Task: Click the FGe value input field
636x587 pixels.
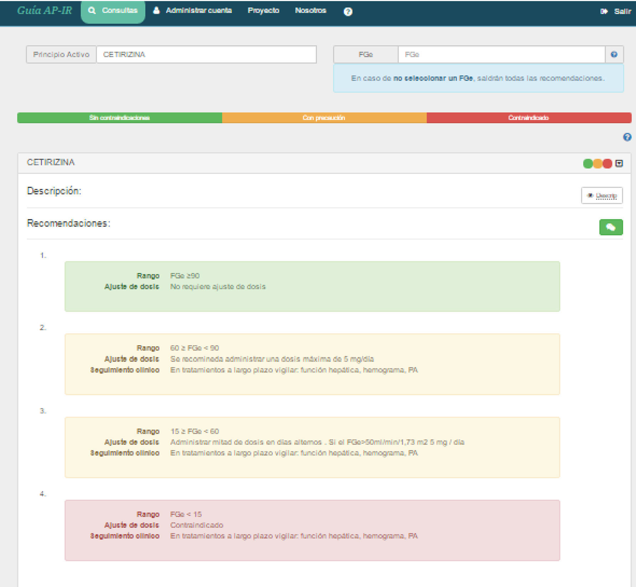Action: [x=501, y=55]
